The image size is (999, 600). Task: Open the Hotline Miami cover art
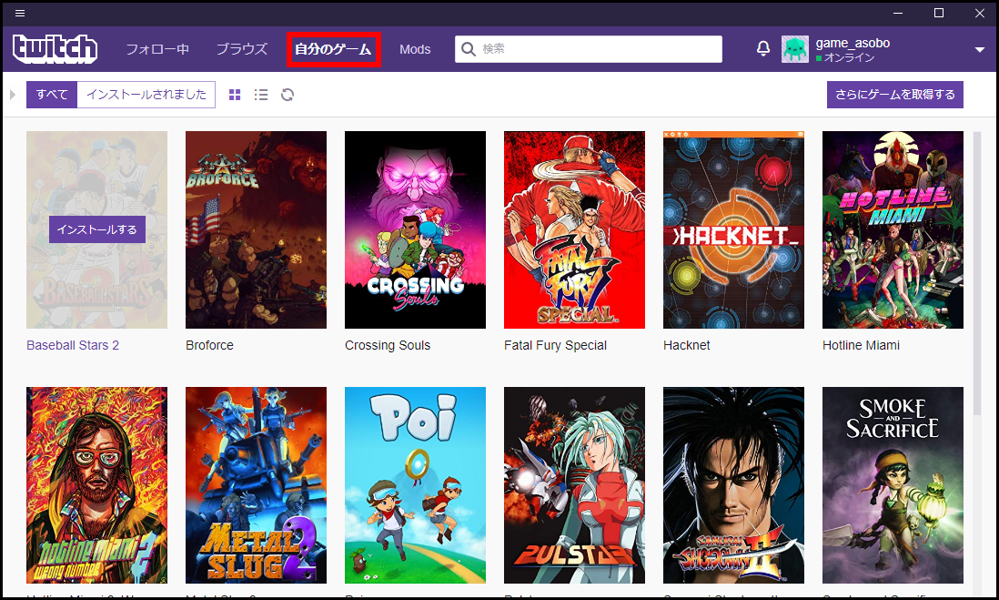point(893,230)
